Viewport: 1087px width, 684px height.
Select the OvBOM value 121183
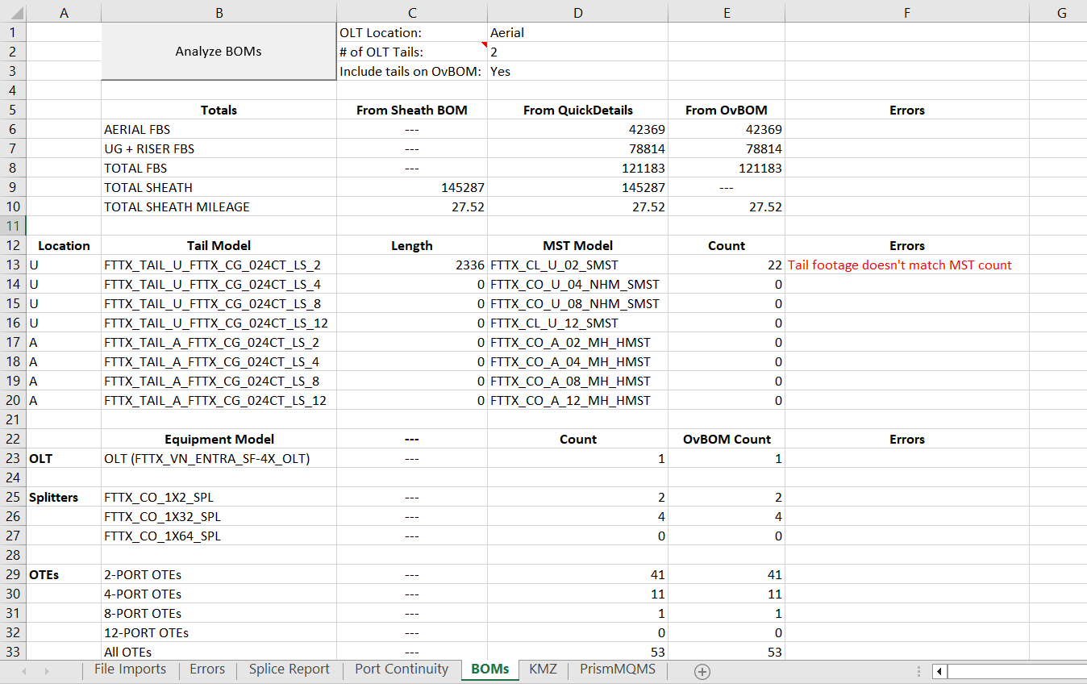click(727, 169)
